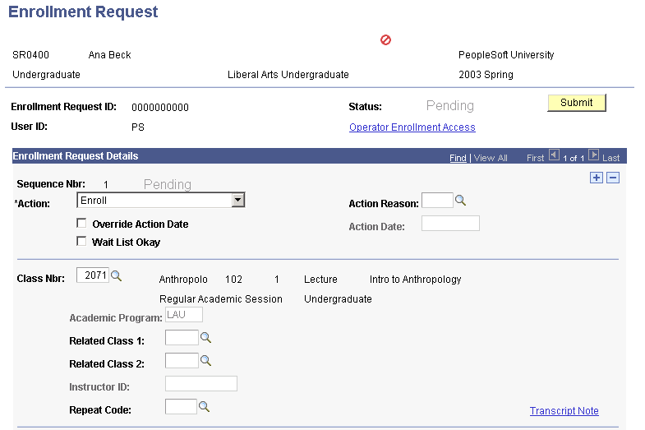Click the Instructor ID field
Viewport: 645px width, 430px height.
pyautogui.click(x=201, y=384)
